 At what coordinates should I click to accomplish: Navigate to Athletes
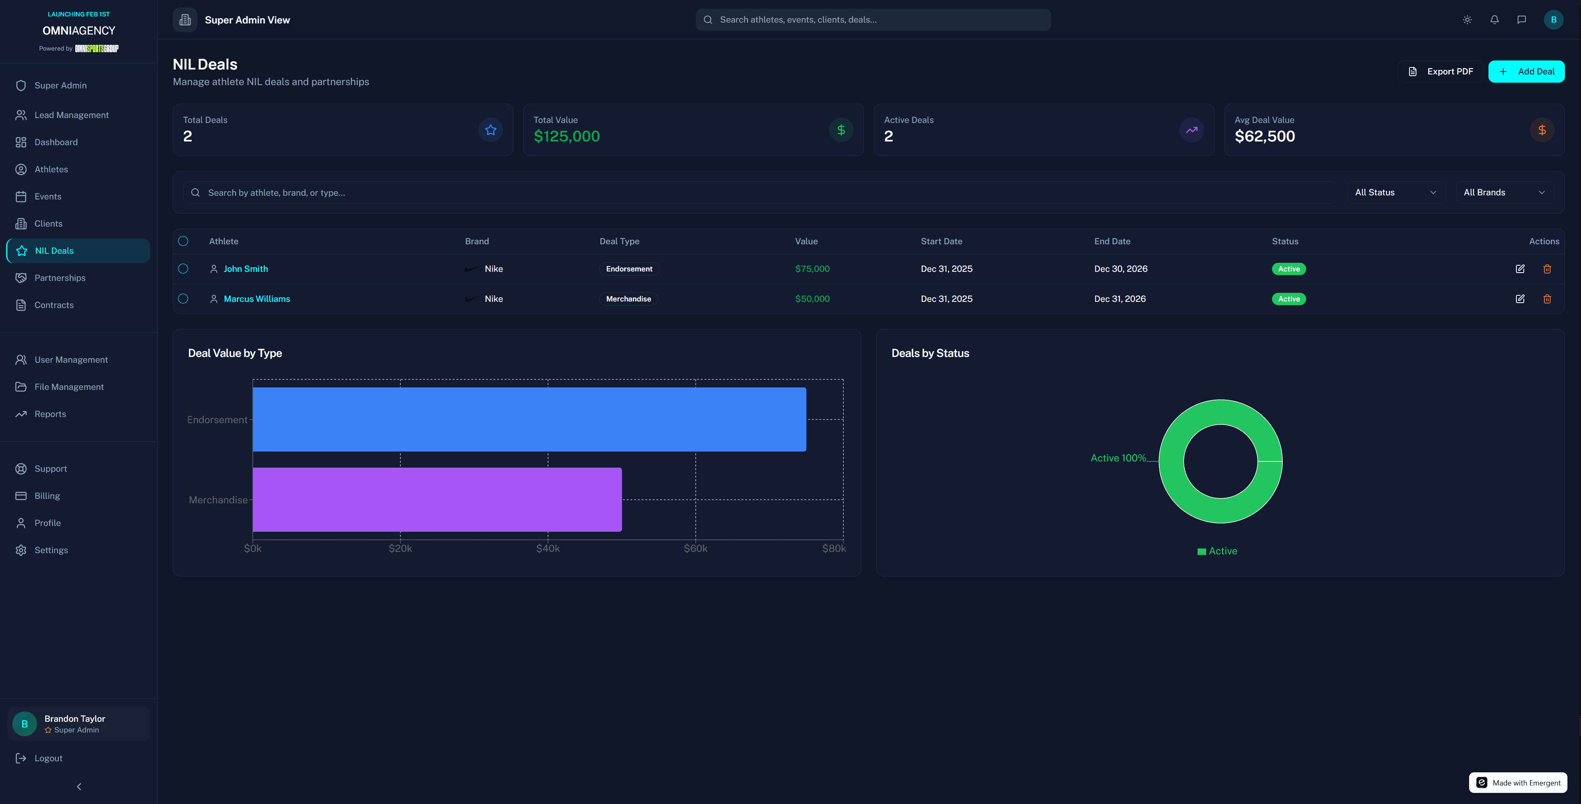point(78,169)
